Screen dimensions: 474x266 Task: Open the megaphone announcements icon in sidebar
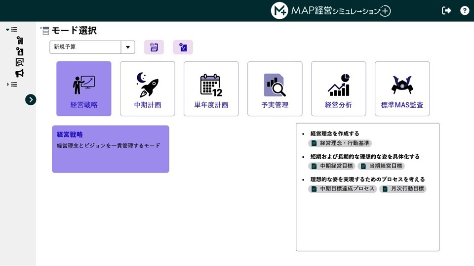click(x=20, y=73)
